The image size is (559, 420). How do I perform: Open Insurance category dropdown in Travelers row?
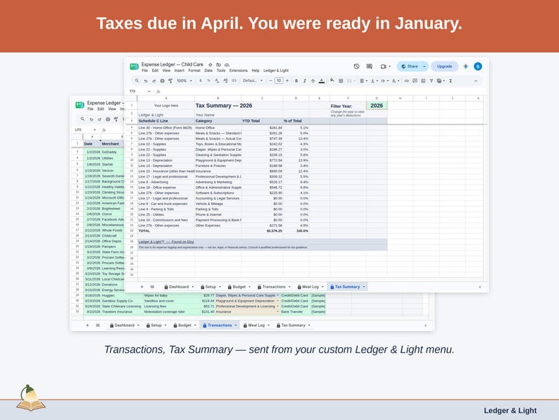277,312
